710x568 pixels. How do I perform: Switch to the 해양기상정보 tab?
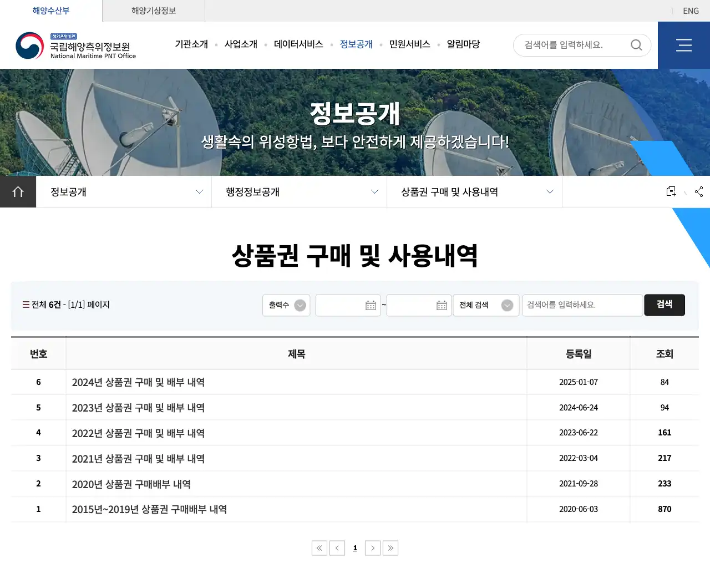pyautogui.click(x=154, y=11)
